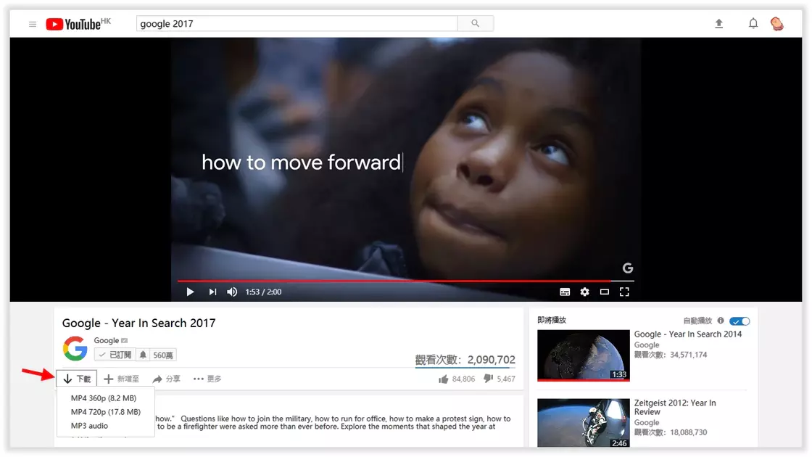This screenshot has width=812, height=457.
Task: Click the view count 2,090,702
Action: 491,360
